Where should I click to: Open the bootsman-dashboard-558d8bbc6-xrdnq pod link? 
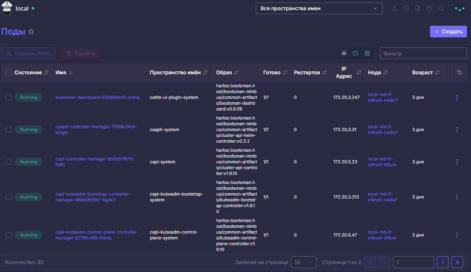pos(97,97)
